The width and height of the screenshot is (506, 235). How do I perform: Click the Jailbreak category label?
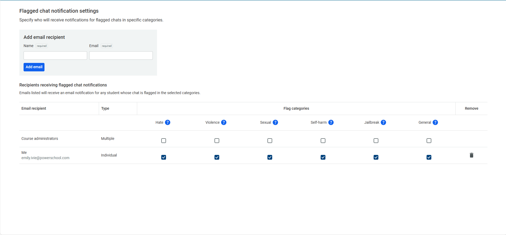coord(372,122)
